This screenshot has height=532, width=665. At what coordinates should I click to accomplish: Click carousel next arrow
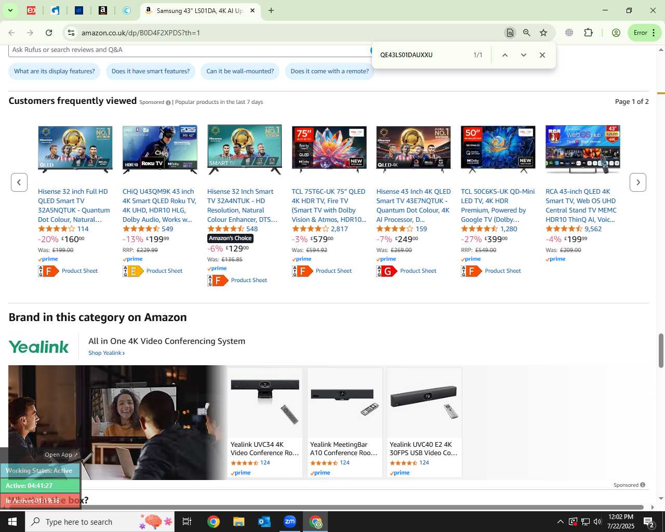point(638,182)
